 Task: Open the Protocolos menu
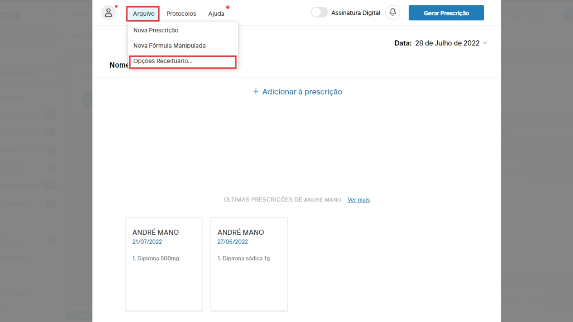pyautogui.click(x=181, y=14)
